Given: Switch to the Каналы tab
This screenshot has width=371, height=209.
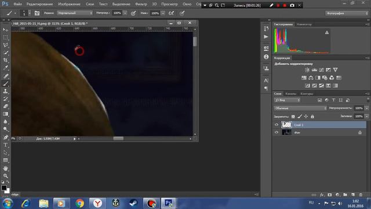Looking at the screenshot, I should point(290,94).
